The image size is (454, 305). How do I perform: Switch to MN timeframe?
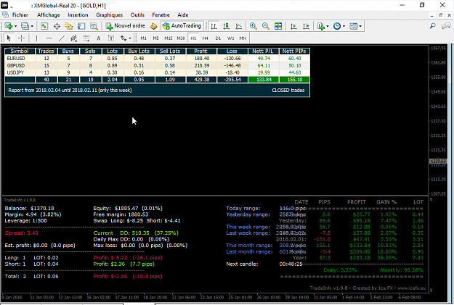click(x=243, y=38)
